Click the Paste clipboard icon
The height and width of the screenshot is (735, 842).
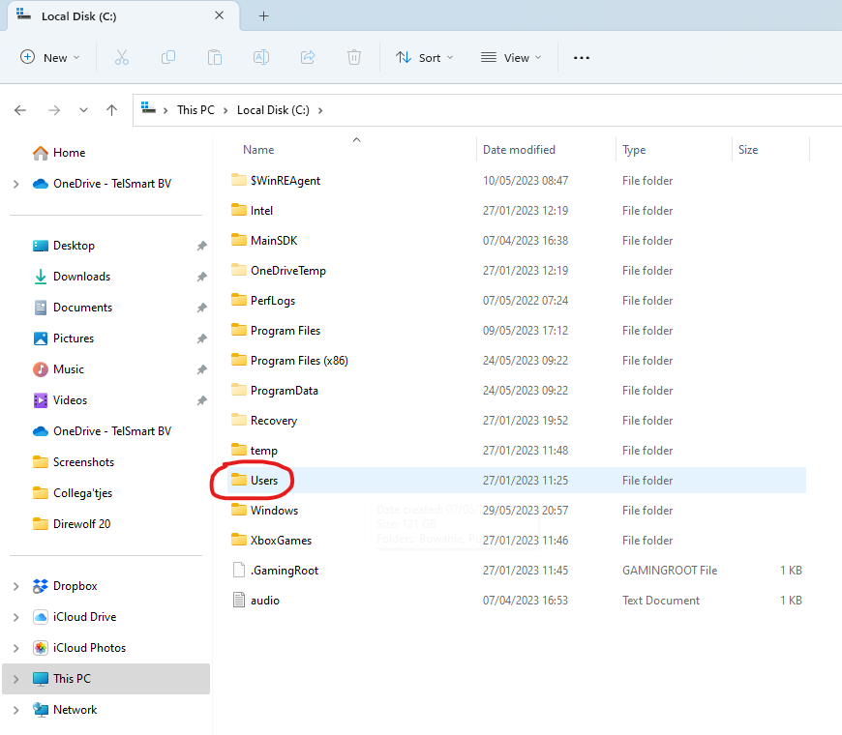click(215, 58)
